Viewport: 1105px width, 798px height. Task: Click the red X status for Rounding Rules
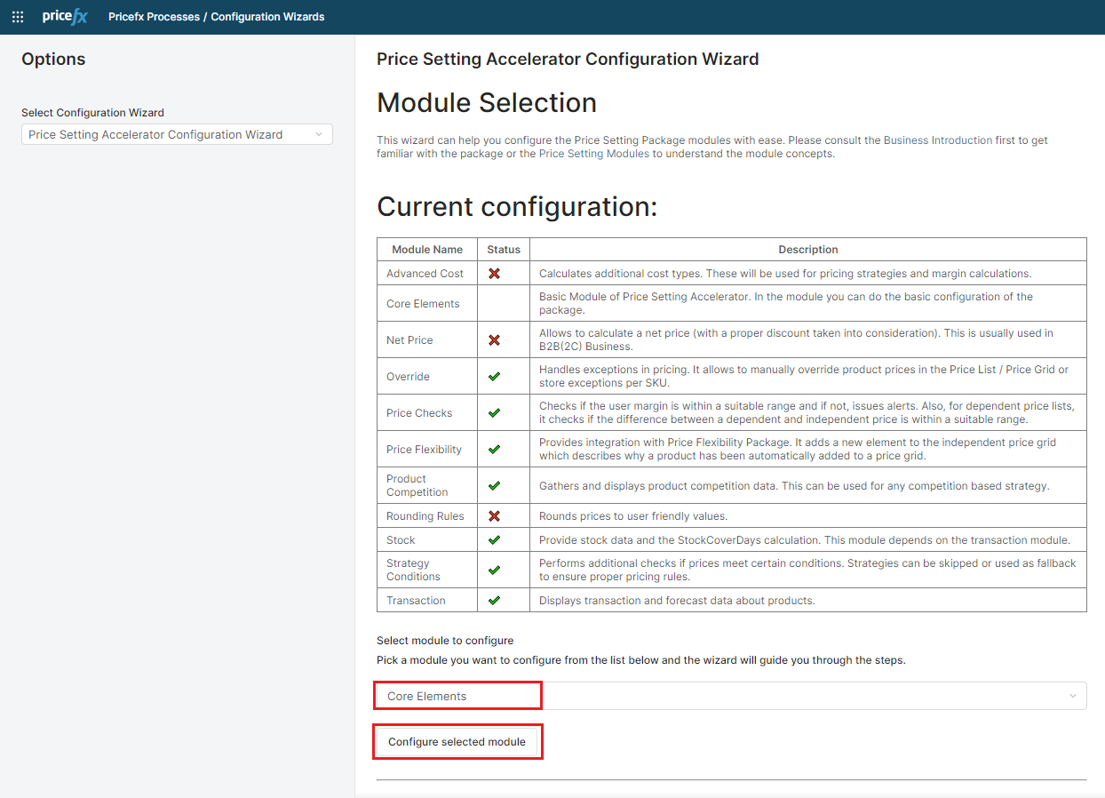pyautogui.click(x=495, y=516)
